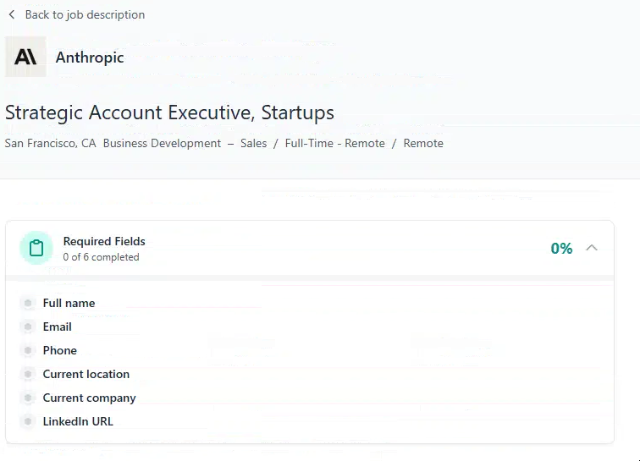Click the Anthropic company logo
The height and width of the screenshot is (461, 640).
pos(25,57)
